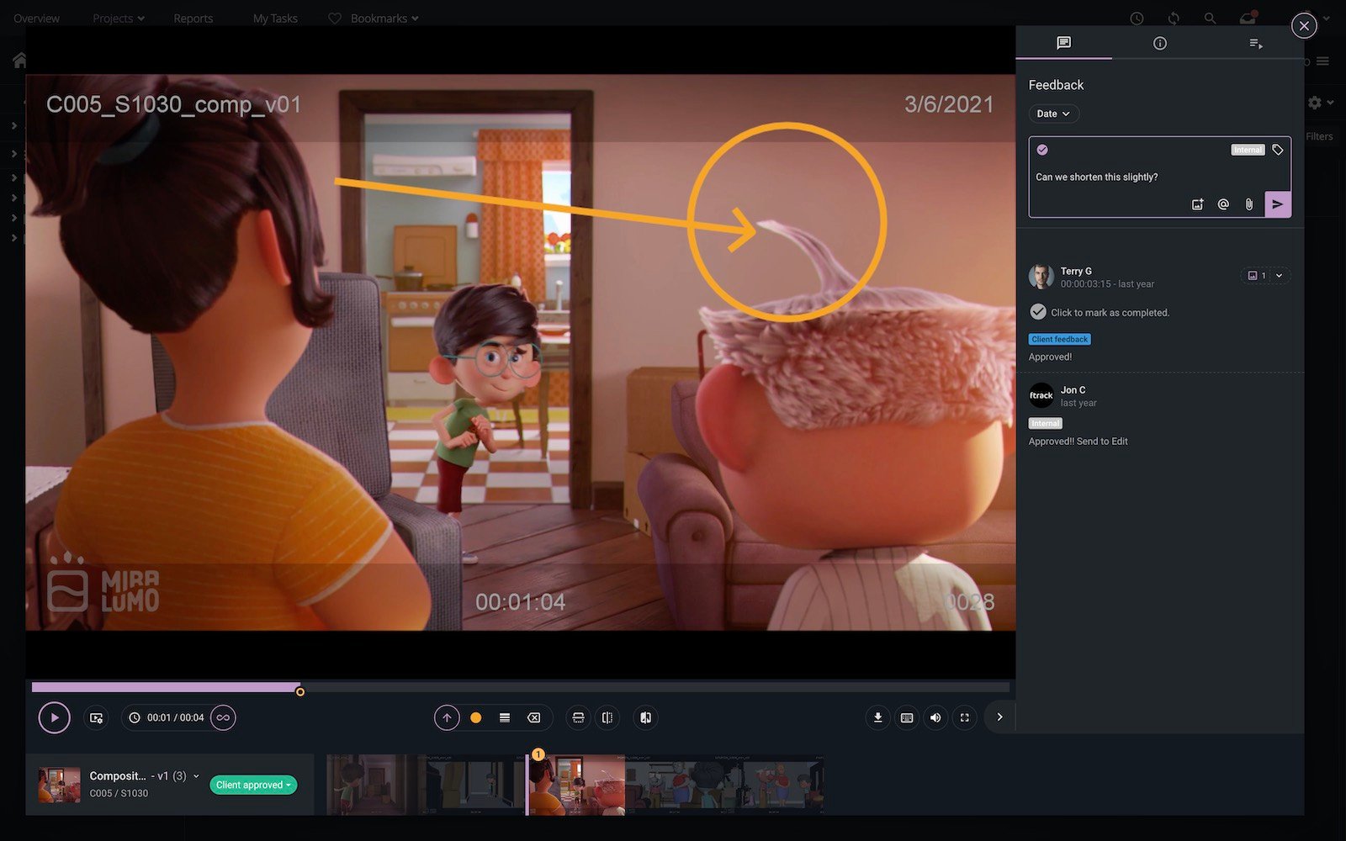Select the eraser annotation tool
The image size is (1346, 841).
533,717
